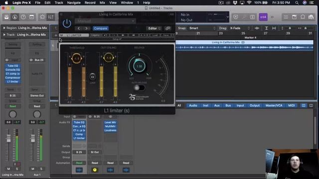The width and height of the screenshot is (319, 179).
Task: Expand the Track inspector triangle
Action: tap(4, 35)
